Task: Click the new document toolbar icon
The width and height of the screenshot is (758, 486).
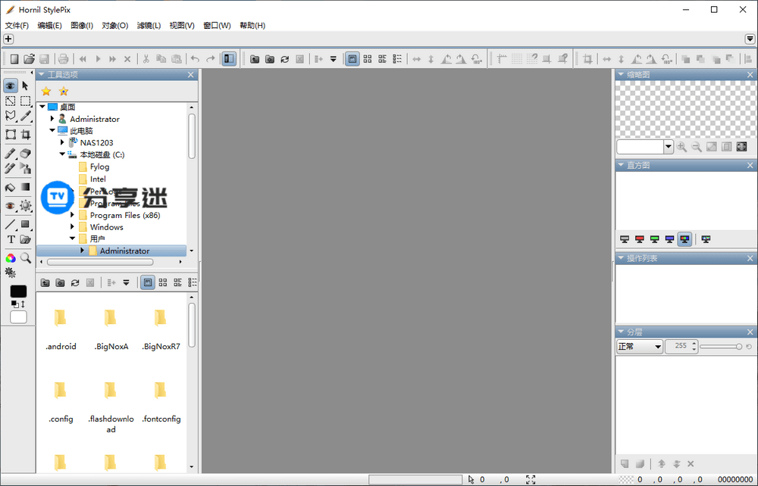Action: [14, 59]
